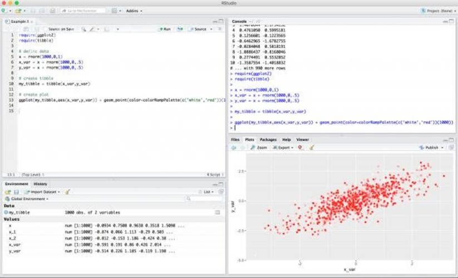Switch to the Files tab
This screenshot has width=458, height=278.
[235, 140]
